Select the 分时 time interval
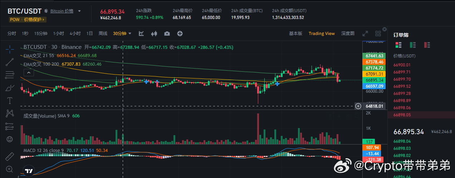455x178 pixels. 12,34
